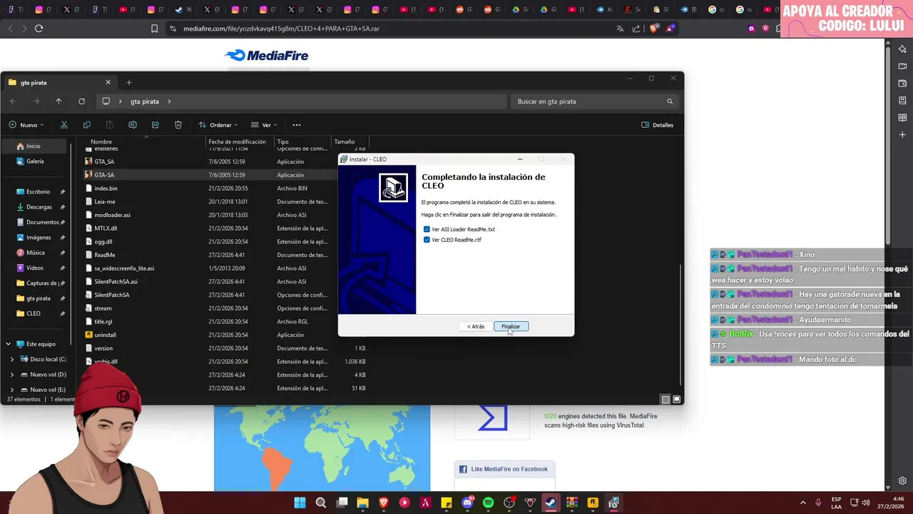Screen dimensions: 913x514
Task: Expand Nuevo vol (D:) tree node
Action: pyautogui.click(x=11, y=375)
